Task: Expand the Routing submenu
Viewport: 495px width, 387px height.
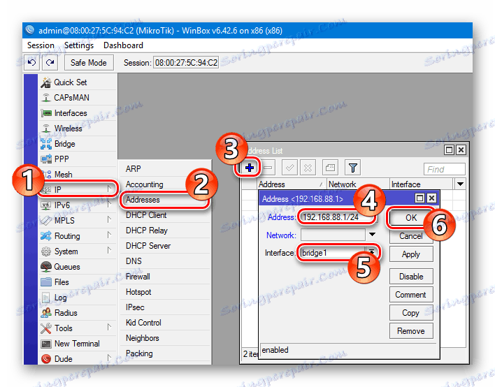Action: tap(109, 235)
